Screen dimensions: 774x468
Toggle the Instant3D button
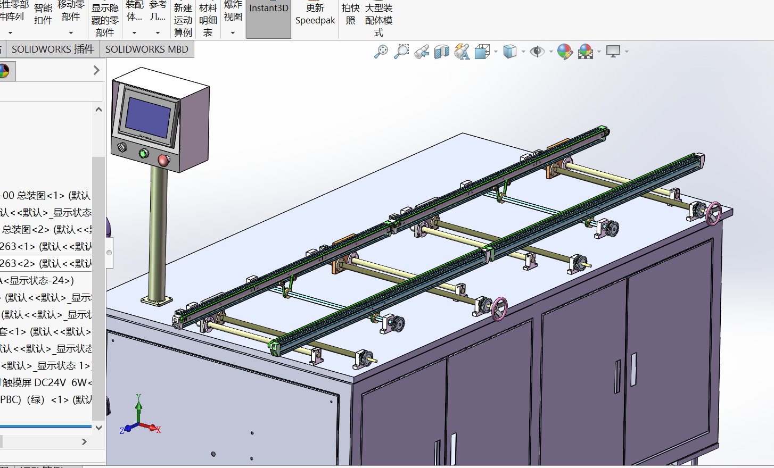click(269, 19)
